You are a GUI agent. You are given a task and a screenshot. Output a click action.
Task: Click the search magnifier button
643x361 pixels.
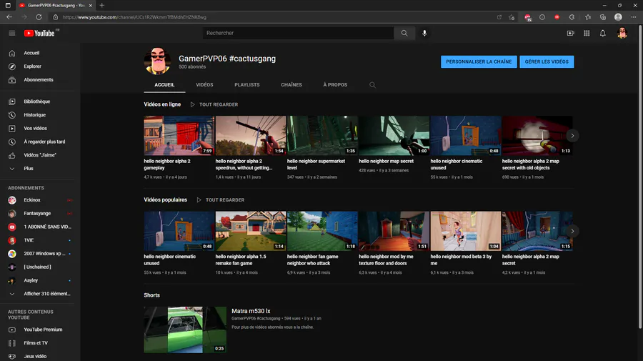pyautogui.click(x=404, y=33)
